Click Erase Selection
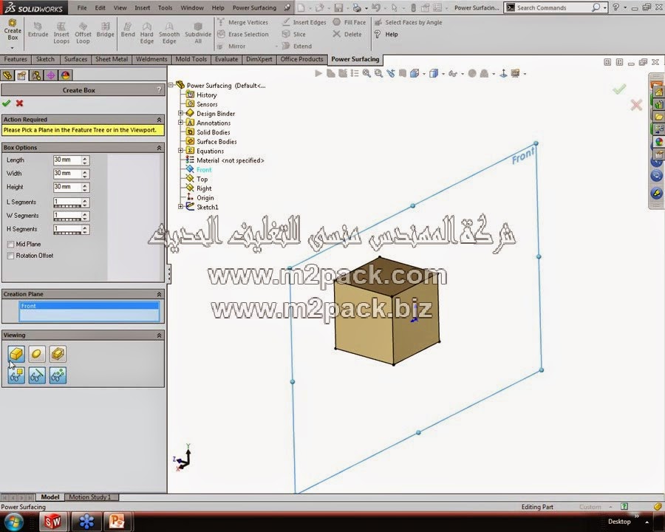Image resolution: width=665 pixels, height=532 pixels. [243, 35]
